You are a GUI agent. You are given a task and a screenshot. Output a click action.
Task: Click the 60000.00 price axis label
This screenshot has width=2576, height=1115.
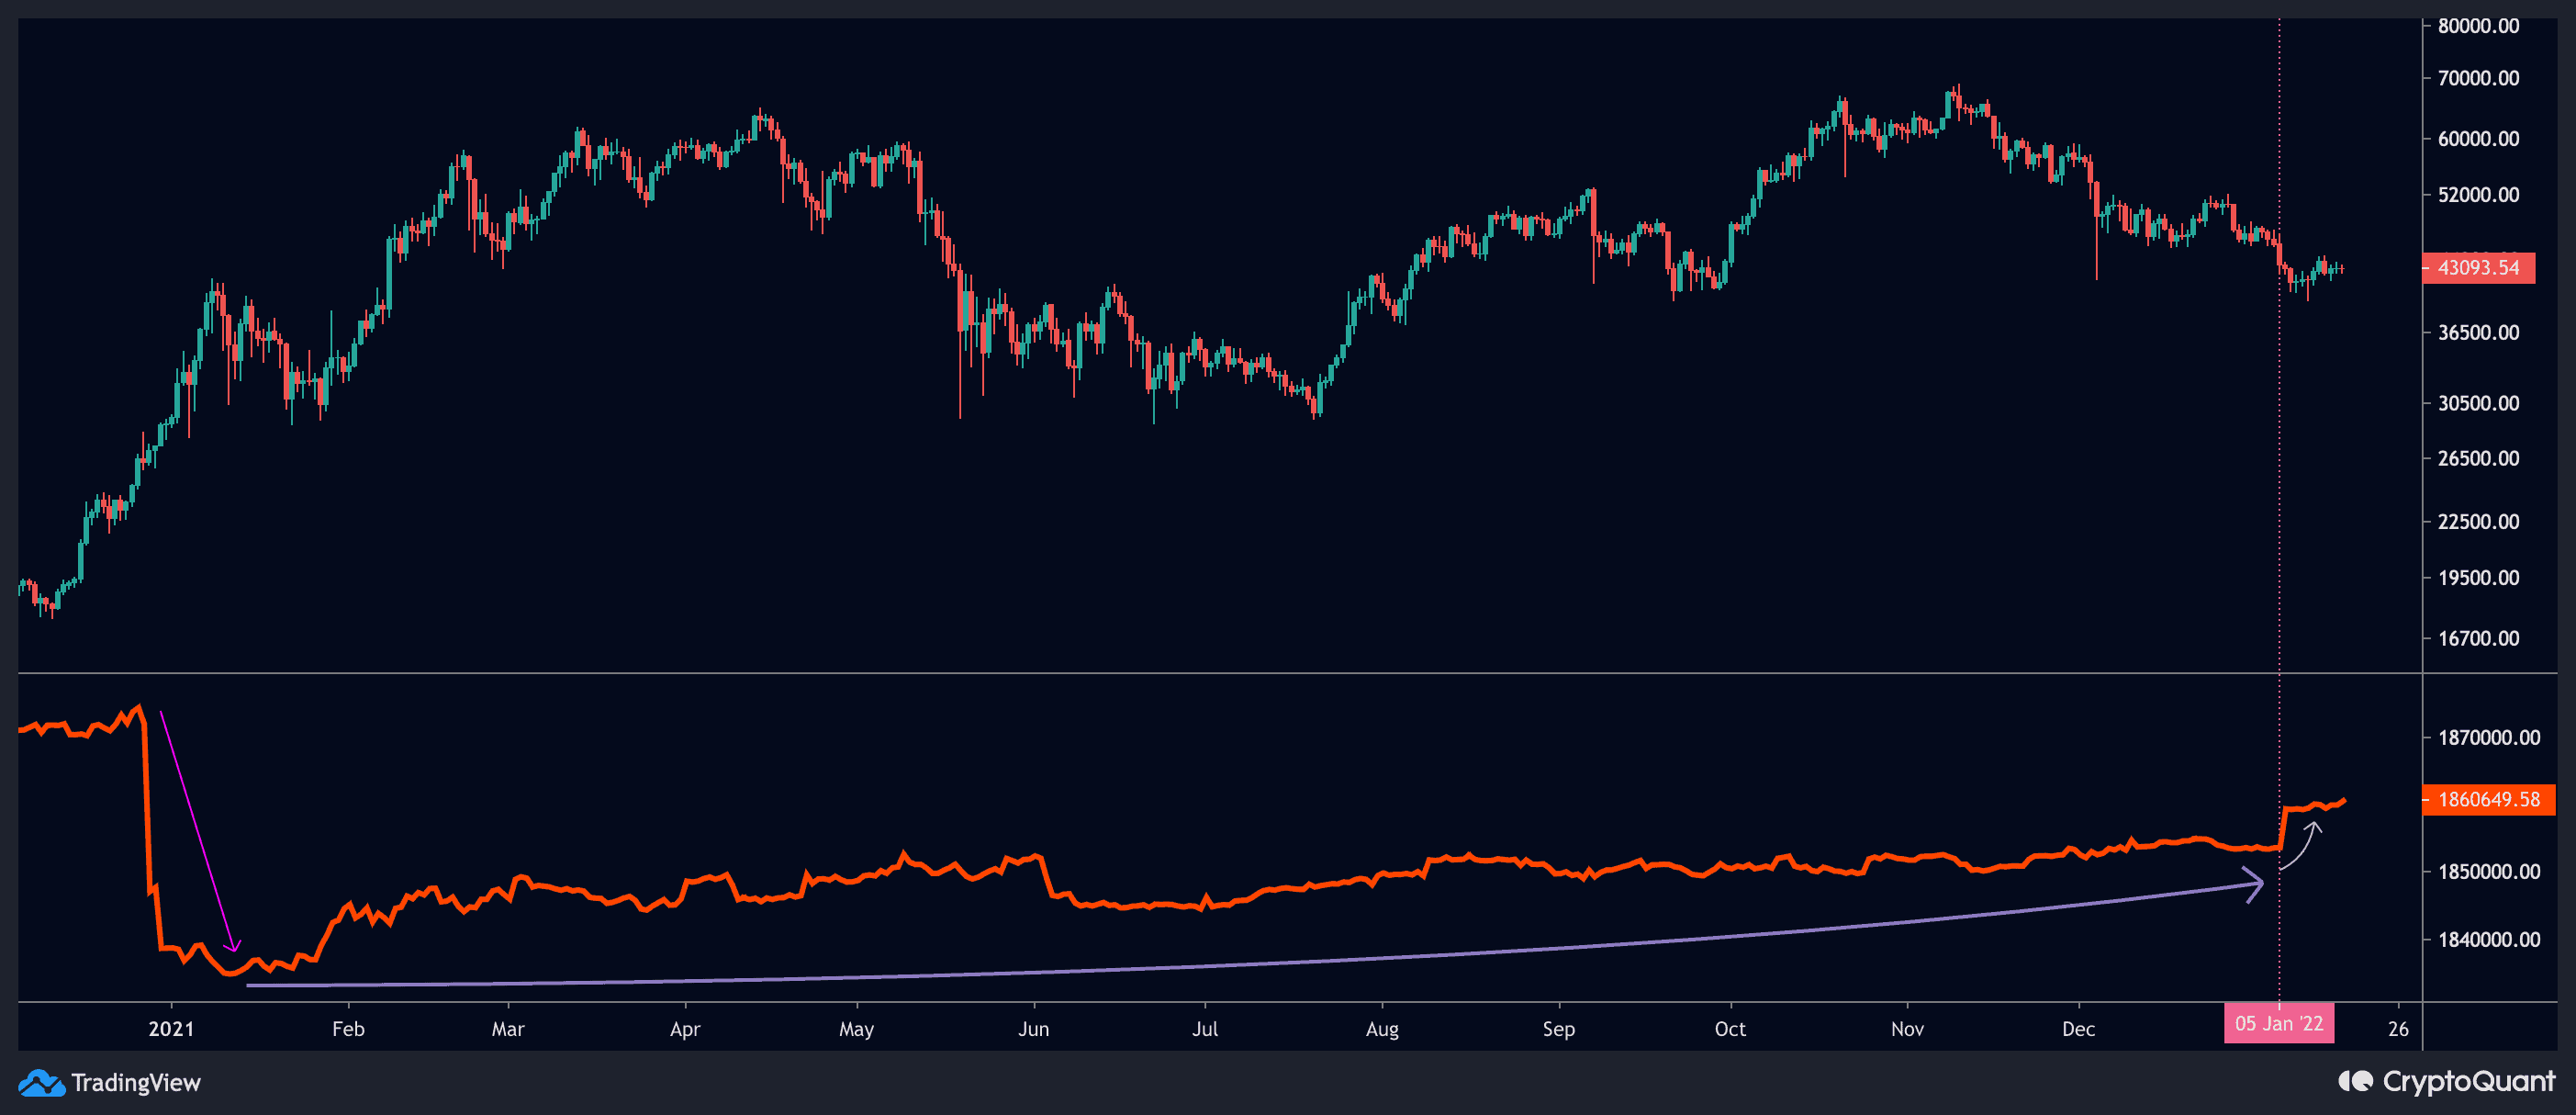(2478, 139)
